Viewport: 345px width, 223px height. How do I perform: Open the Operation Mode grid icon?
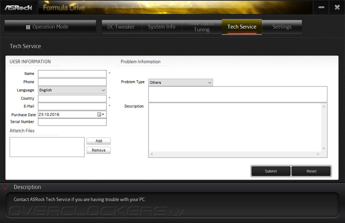pyautogui.click(x=28, y=27)
